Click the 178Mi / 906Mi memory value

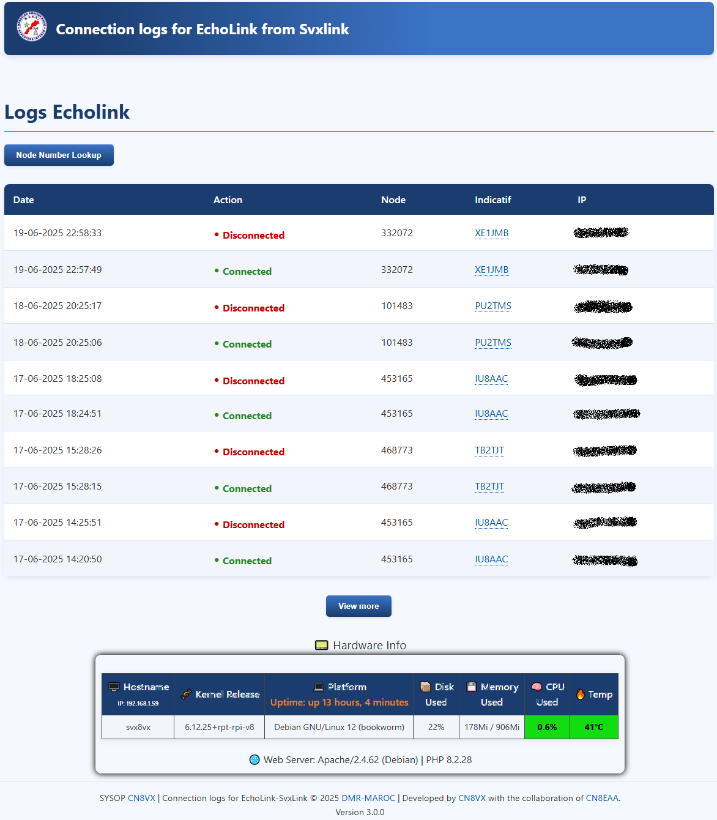click(492, 727)
